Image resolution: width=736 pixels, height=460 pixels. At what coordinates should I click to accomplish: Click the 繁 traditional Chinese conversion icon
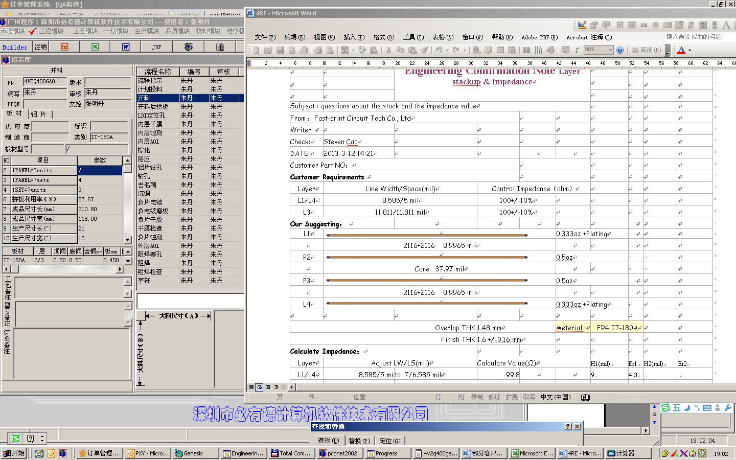[344, 50]
